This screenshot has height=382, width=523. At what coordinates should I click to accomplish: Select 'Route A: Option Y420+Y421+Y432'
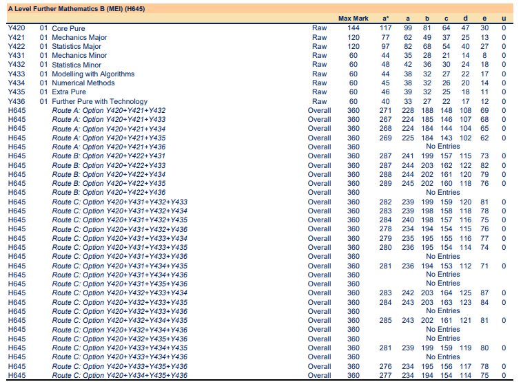pos(109,110)
